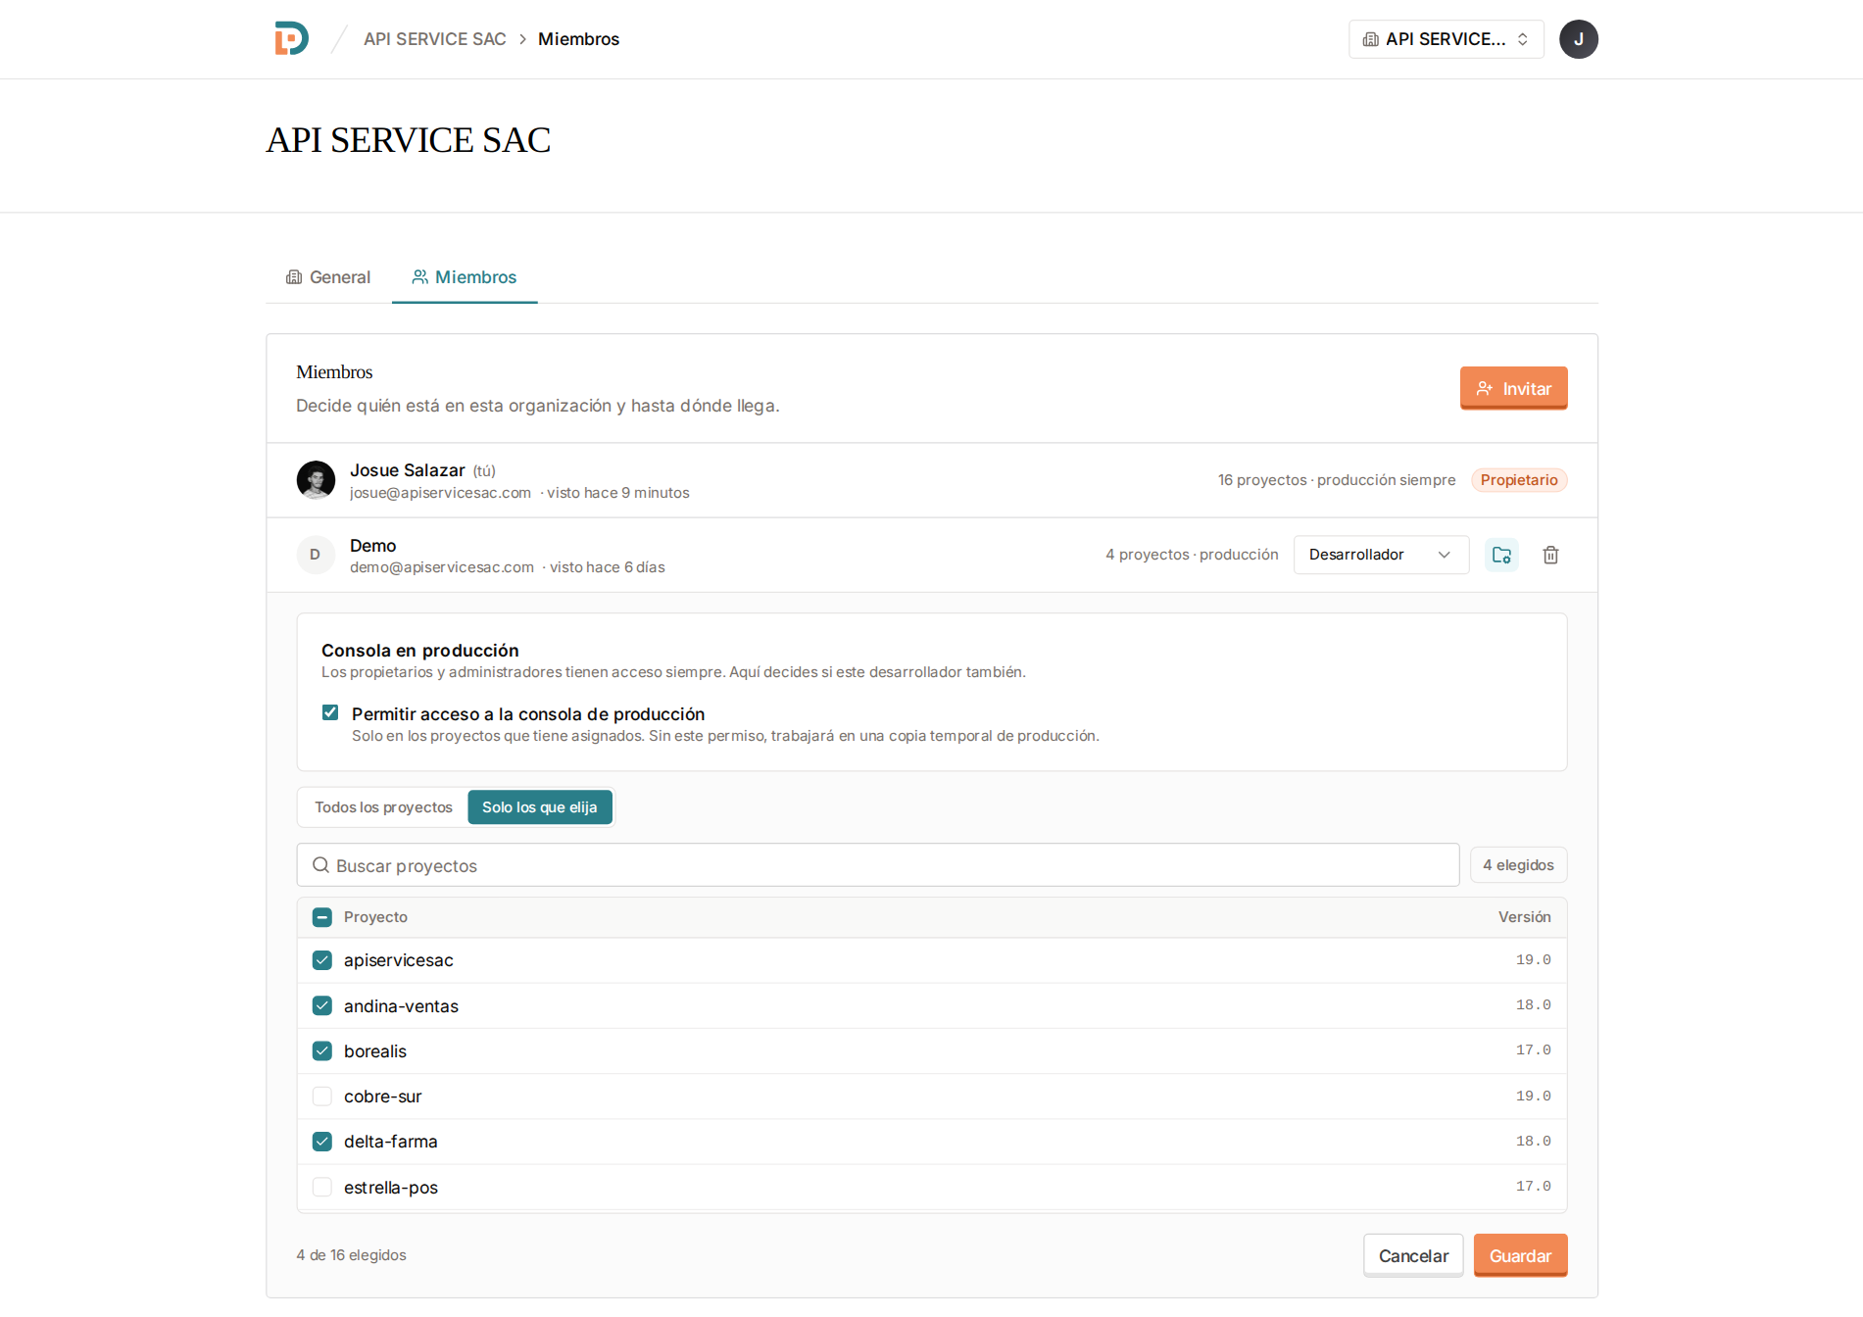Choose Solo los que elija option

tap(540, 807)
